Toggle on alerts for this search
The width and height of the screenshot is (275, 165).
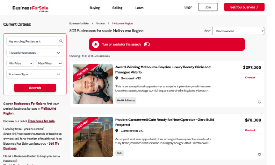[147, 44]
